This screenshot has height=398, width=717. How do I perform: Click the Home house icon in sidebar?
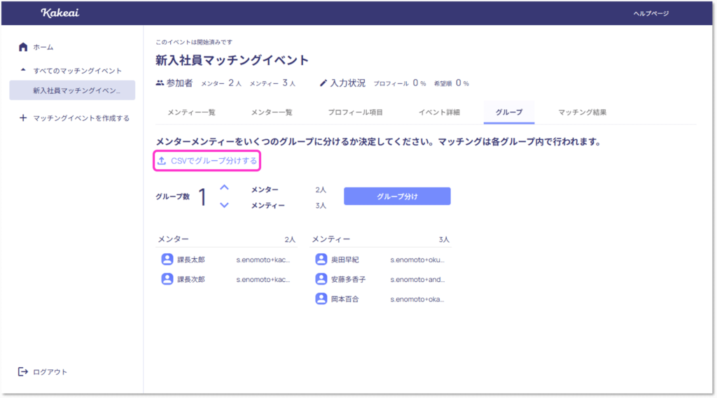(x=23, y=47)
